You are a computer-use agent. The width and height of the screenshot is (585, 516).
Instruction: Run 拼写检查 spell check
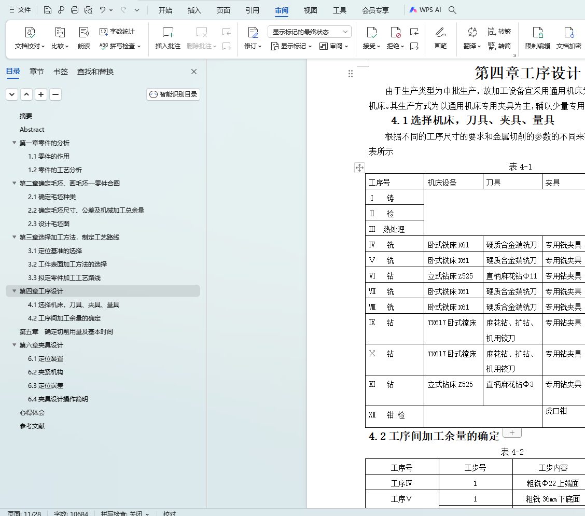(120, 46)
